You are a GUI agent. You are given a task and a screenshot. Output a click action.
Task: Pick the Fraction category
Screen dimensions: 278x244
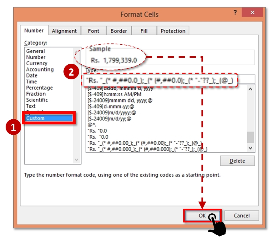coord(37,94)
